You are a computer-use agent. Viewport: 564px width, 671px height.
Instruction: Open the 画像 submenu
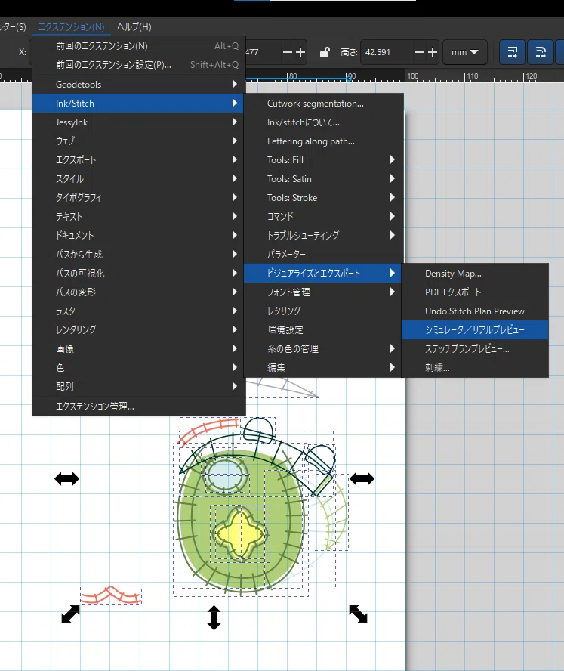coord(138,348)
